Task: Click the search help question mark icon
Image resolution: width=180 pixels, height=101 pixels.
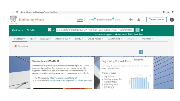Action: [142, 30]
